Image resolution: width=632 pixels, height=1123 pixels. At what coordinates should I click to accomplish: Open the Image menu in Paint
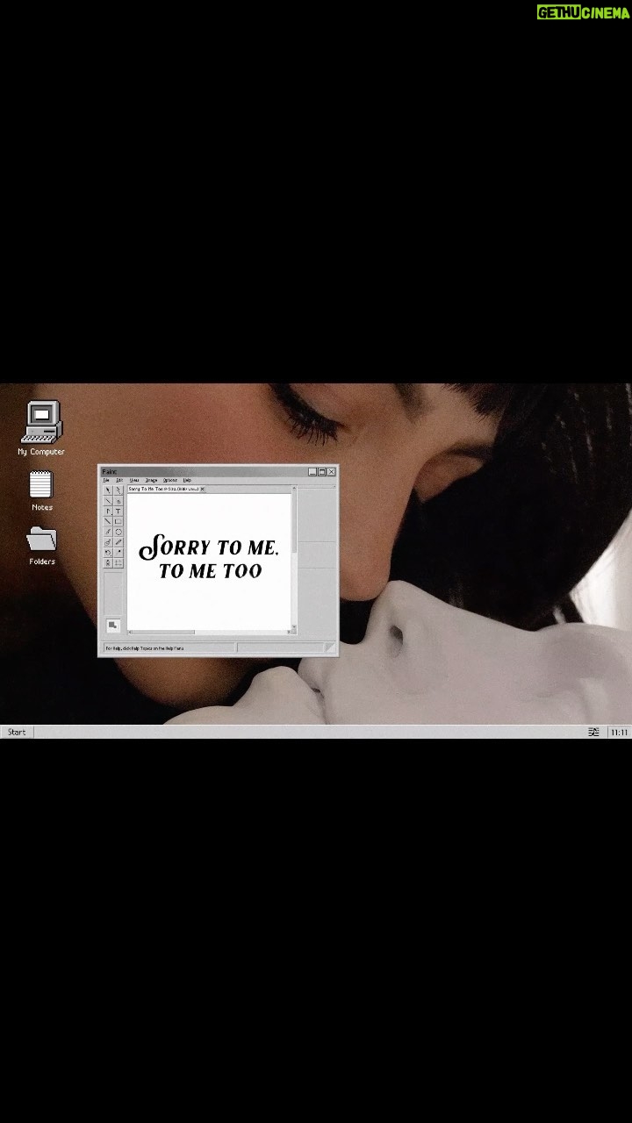click(x=151, y=480)
